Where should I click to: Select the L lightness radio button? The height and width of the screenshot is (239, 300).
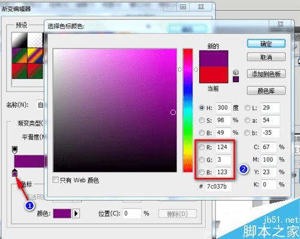tap(247, 108)
